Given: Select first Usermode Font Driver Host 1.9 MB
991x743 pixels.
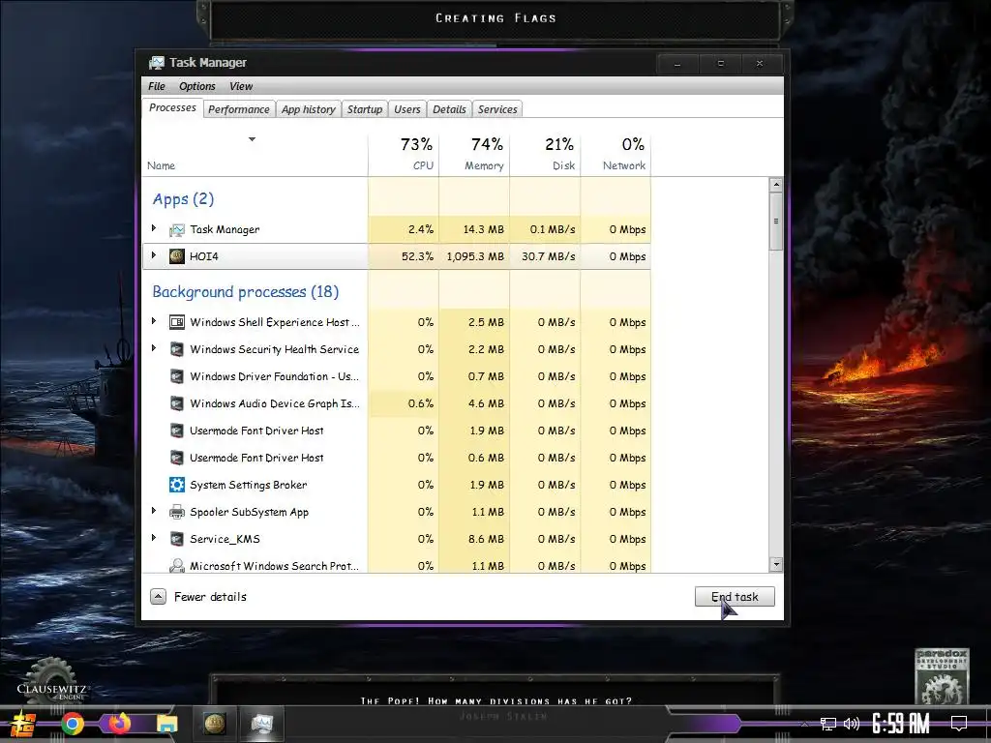Looking at the screenshot, I should pyautogui.click(x=396, y=431).
